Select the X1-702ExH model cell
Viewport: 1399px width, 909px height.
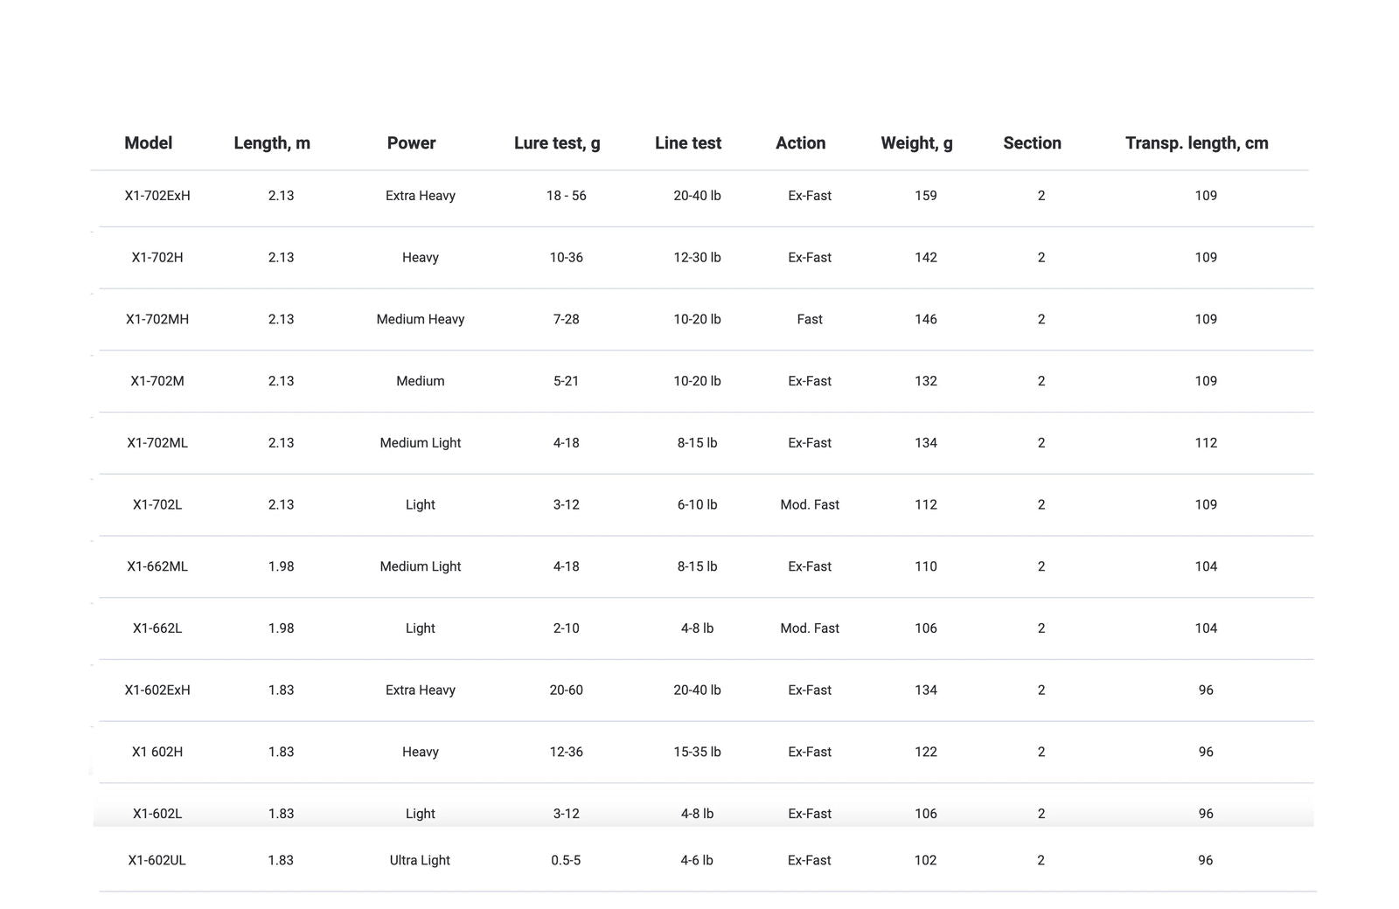(157, 196)
